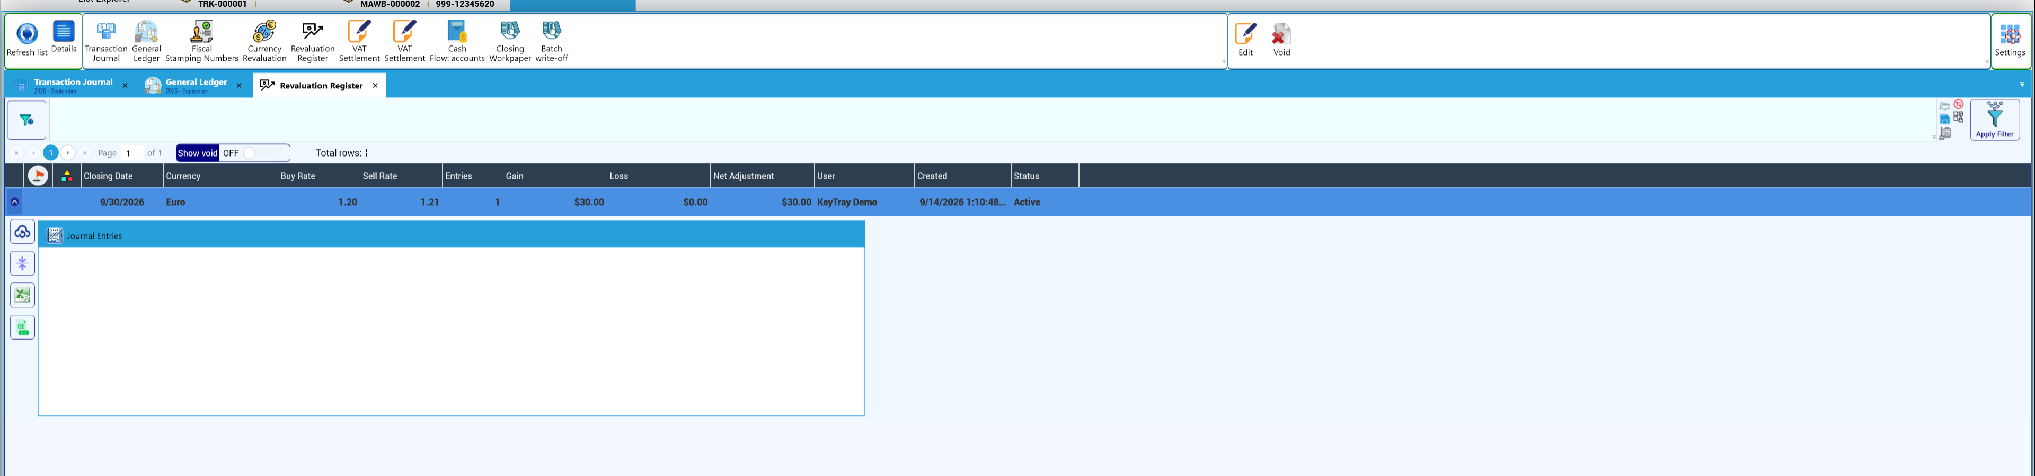
Task: Click the cloud icon beside Journal Entries
Action: coord(22,232)
